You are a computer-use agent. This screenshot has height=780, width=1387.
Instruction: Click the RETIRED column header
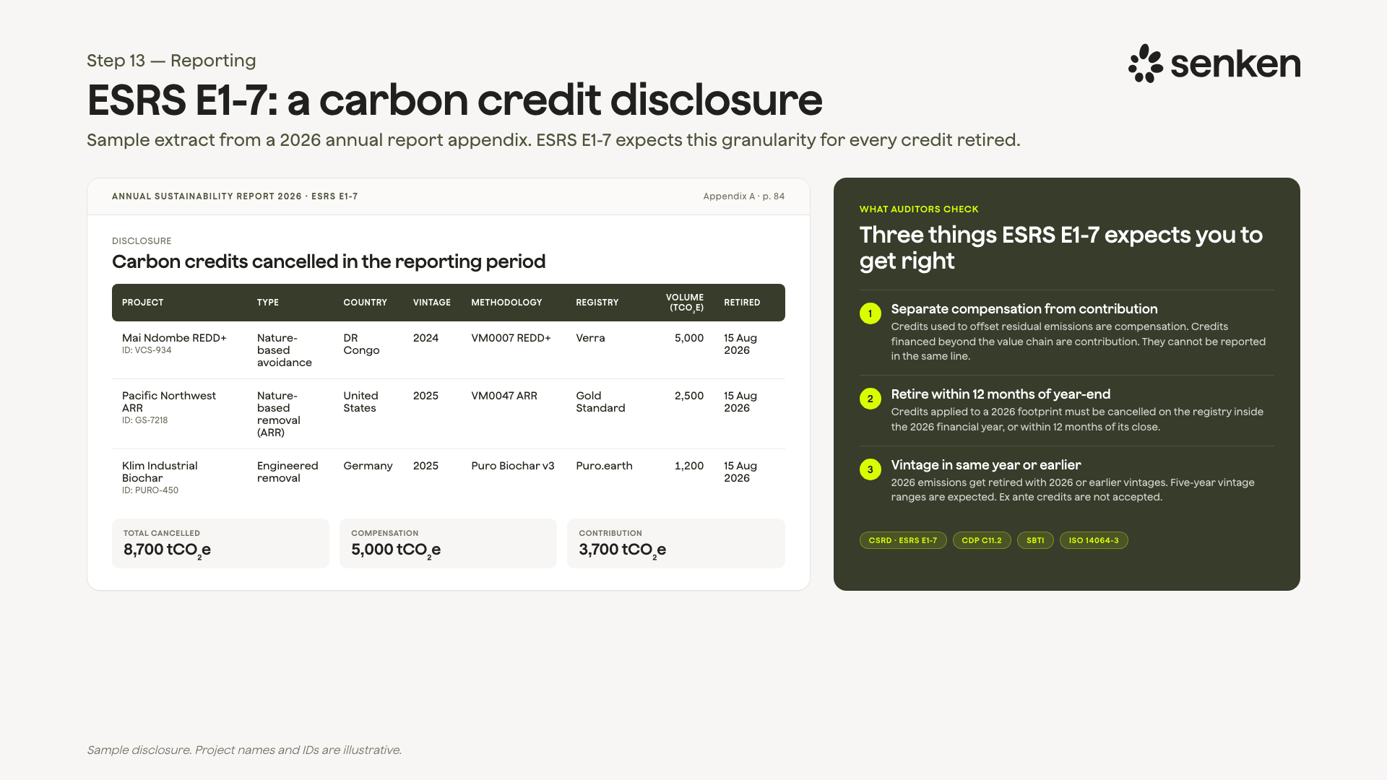(742, 303)
